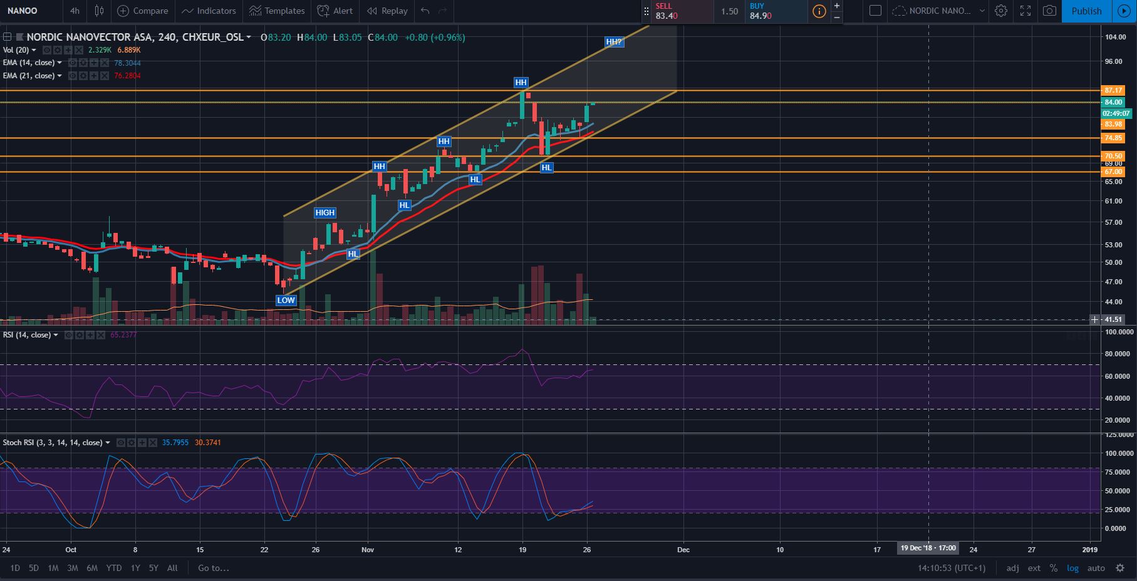Expand the Vol (20) indicator menu
The height and width of the screenshot is (581, 1137).
click(x=34, y=50)
